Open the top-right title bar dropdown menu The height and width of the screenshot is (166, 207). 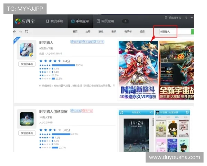(x=186, y=18)
